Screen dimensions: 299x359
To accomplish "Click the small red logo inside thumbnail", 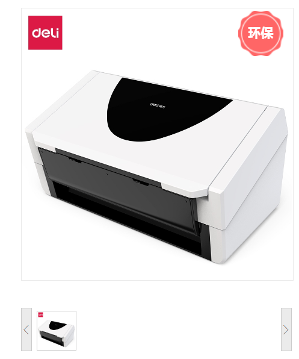I will click(41, 315).
